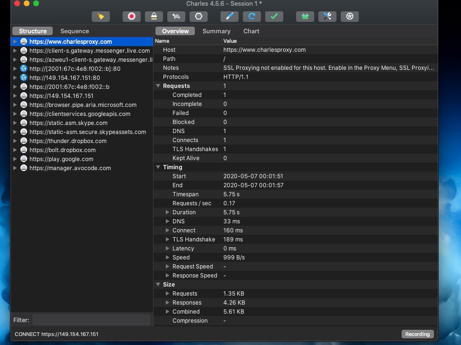Expand the Connect timing row
The image size is (461, 345).
[167, 230]
